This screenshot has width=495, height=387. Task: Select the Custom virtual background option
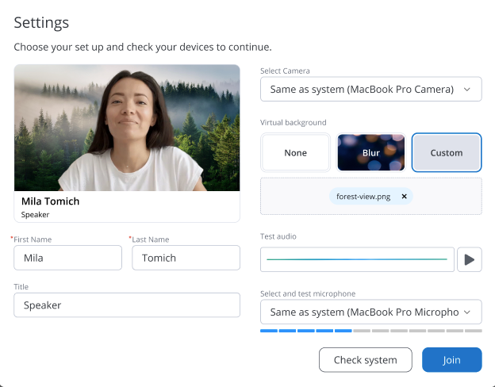[447, 152]
